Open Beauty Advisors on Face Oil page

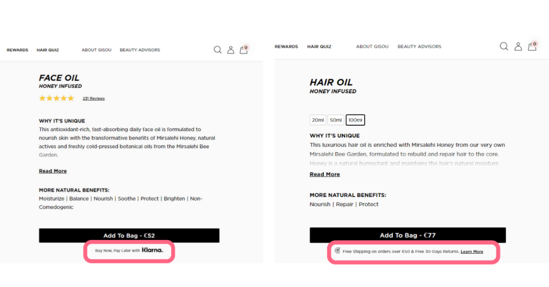140,50
